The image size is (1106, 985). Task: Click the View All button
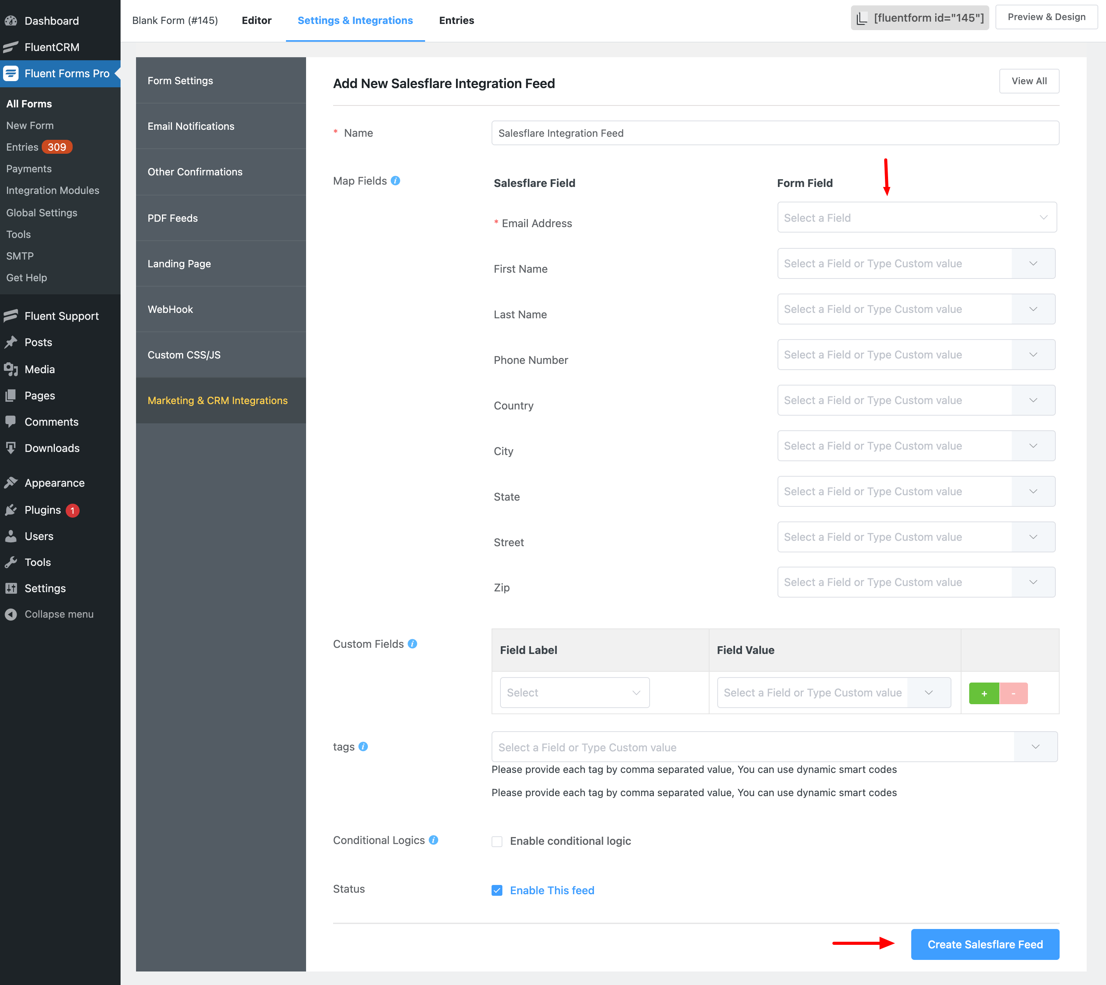pyautogui.click(x=1029, y=81)
